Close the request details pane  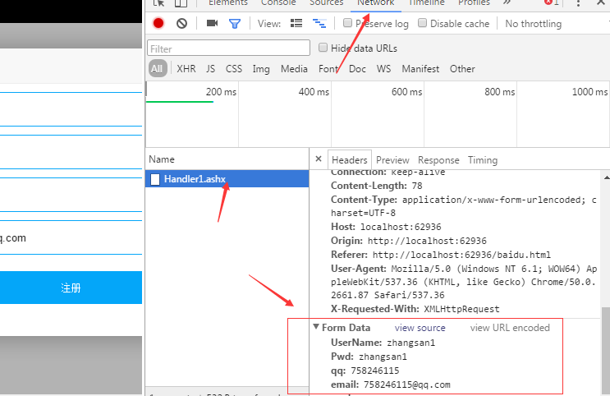(x=319, y=159)
